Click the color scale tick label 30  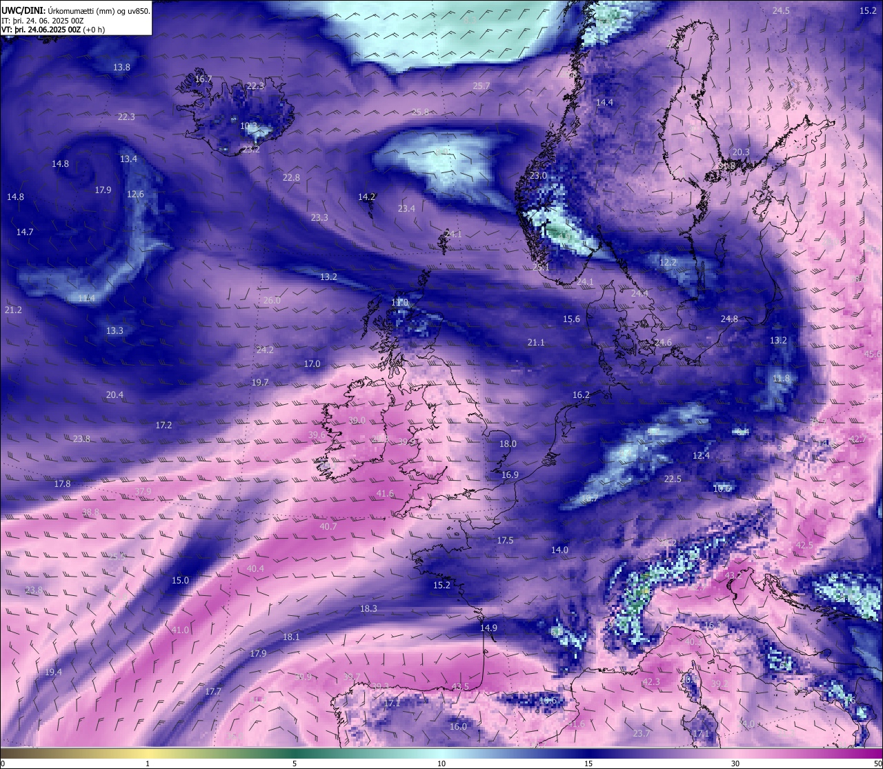(x=735, y=763)
